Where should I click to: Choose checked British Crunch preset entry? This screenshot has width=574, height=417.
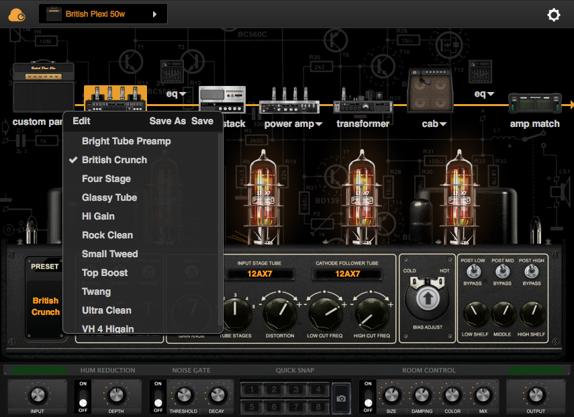(x=141, y=160)
